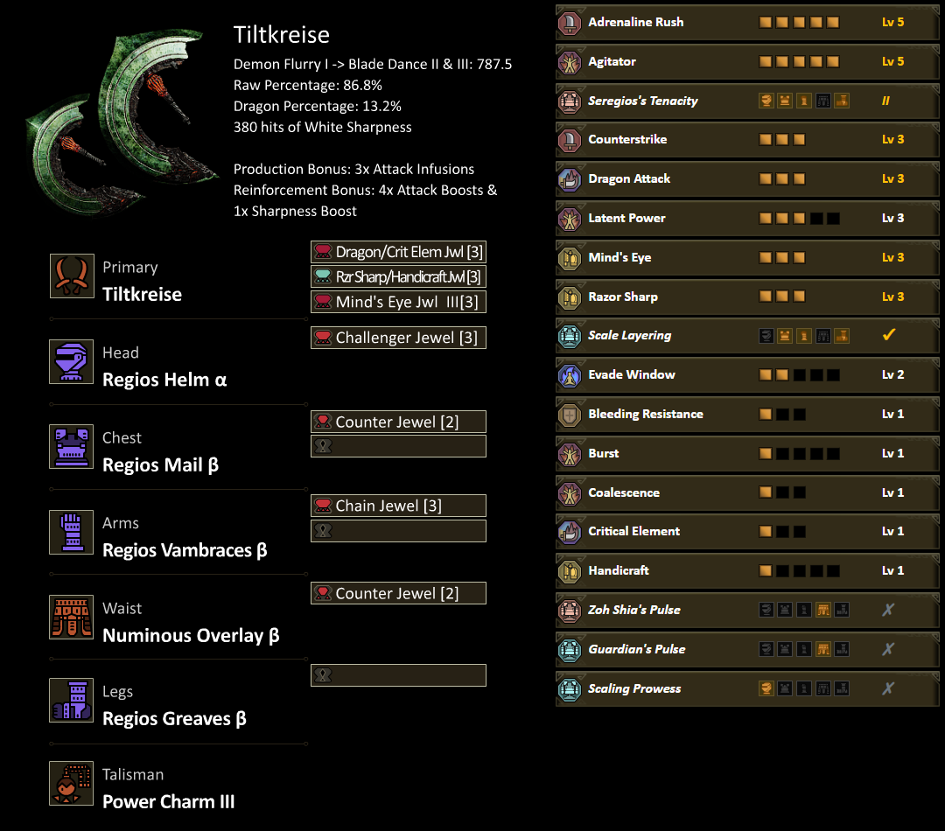945x831 pixels.
Task: Toggle the Zoh Shia's Pulse X mark
Action: (888, 610)
